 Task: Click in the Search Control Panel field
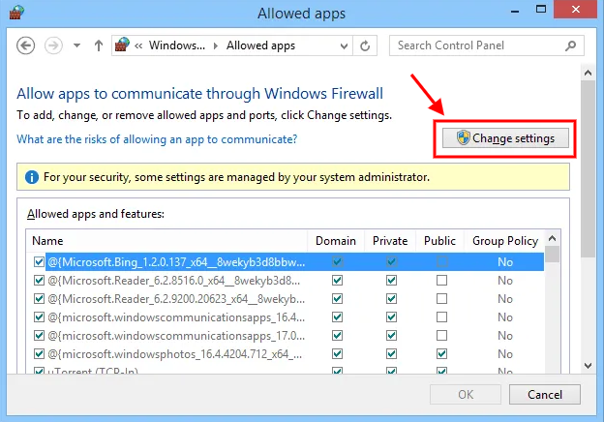point(474,45)
